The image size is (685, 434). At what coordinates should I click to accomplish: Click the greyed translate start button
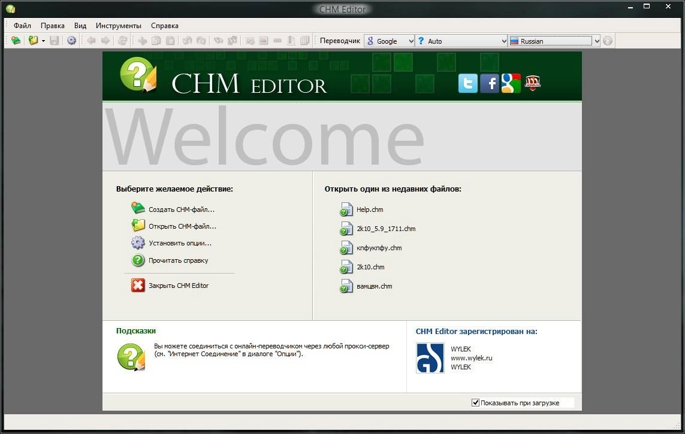608,41
